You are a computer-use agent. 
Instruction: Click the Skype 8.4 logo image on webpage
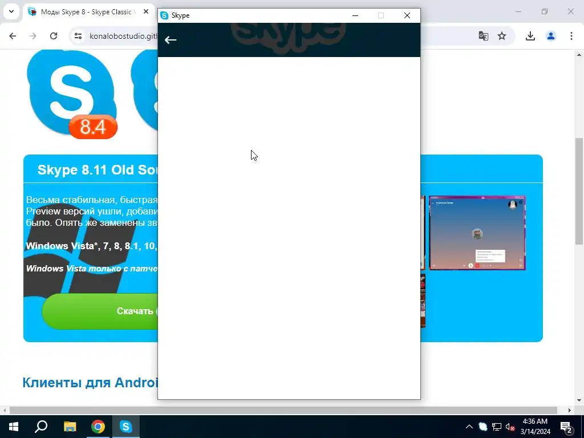coord(72,94)
